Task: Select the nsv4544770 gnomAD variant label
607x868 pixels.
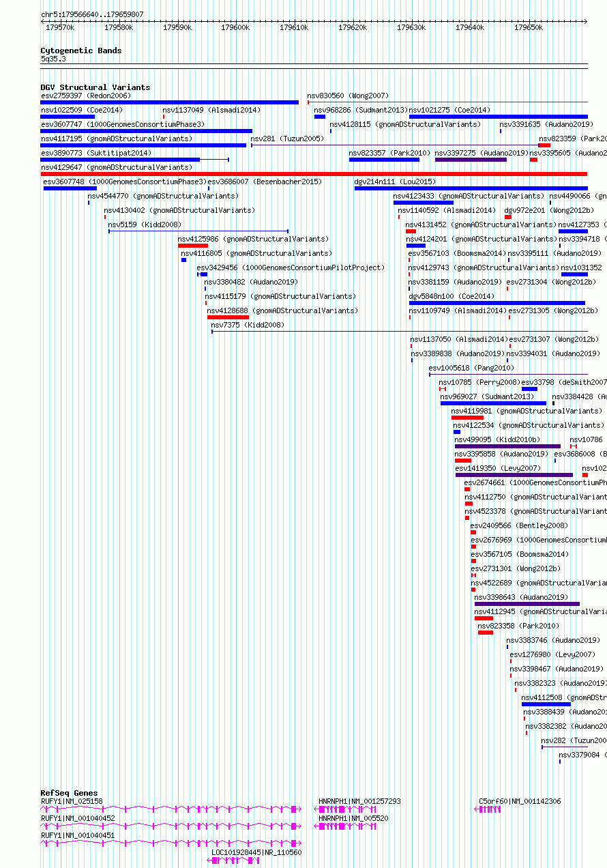Action: pos(163,196)
